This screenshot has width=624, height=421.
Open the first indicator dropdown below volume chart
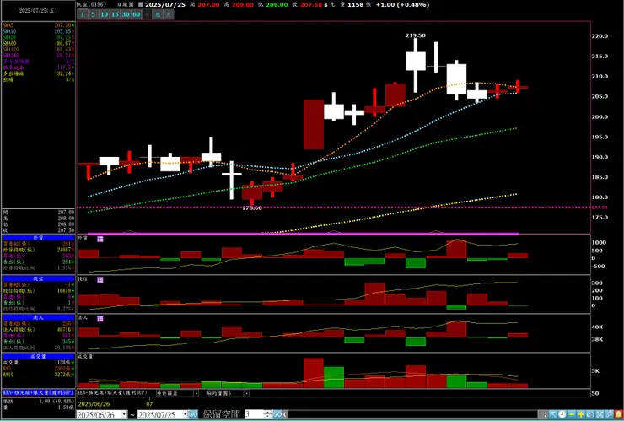[196, 393]
